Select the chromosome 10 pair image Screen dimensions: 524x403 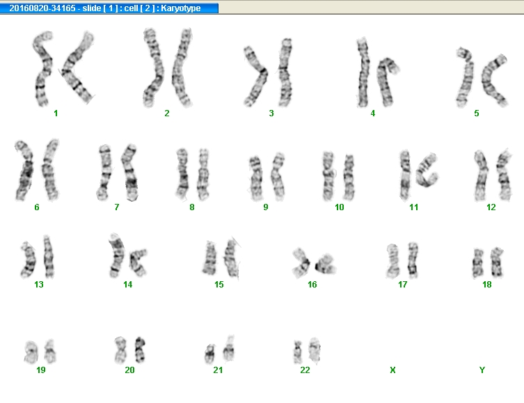338,176
